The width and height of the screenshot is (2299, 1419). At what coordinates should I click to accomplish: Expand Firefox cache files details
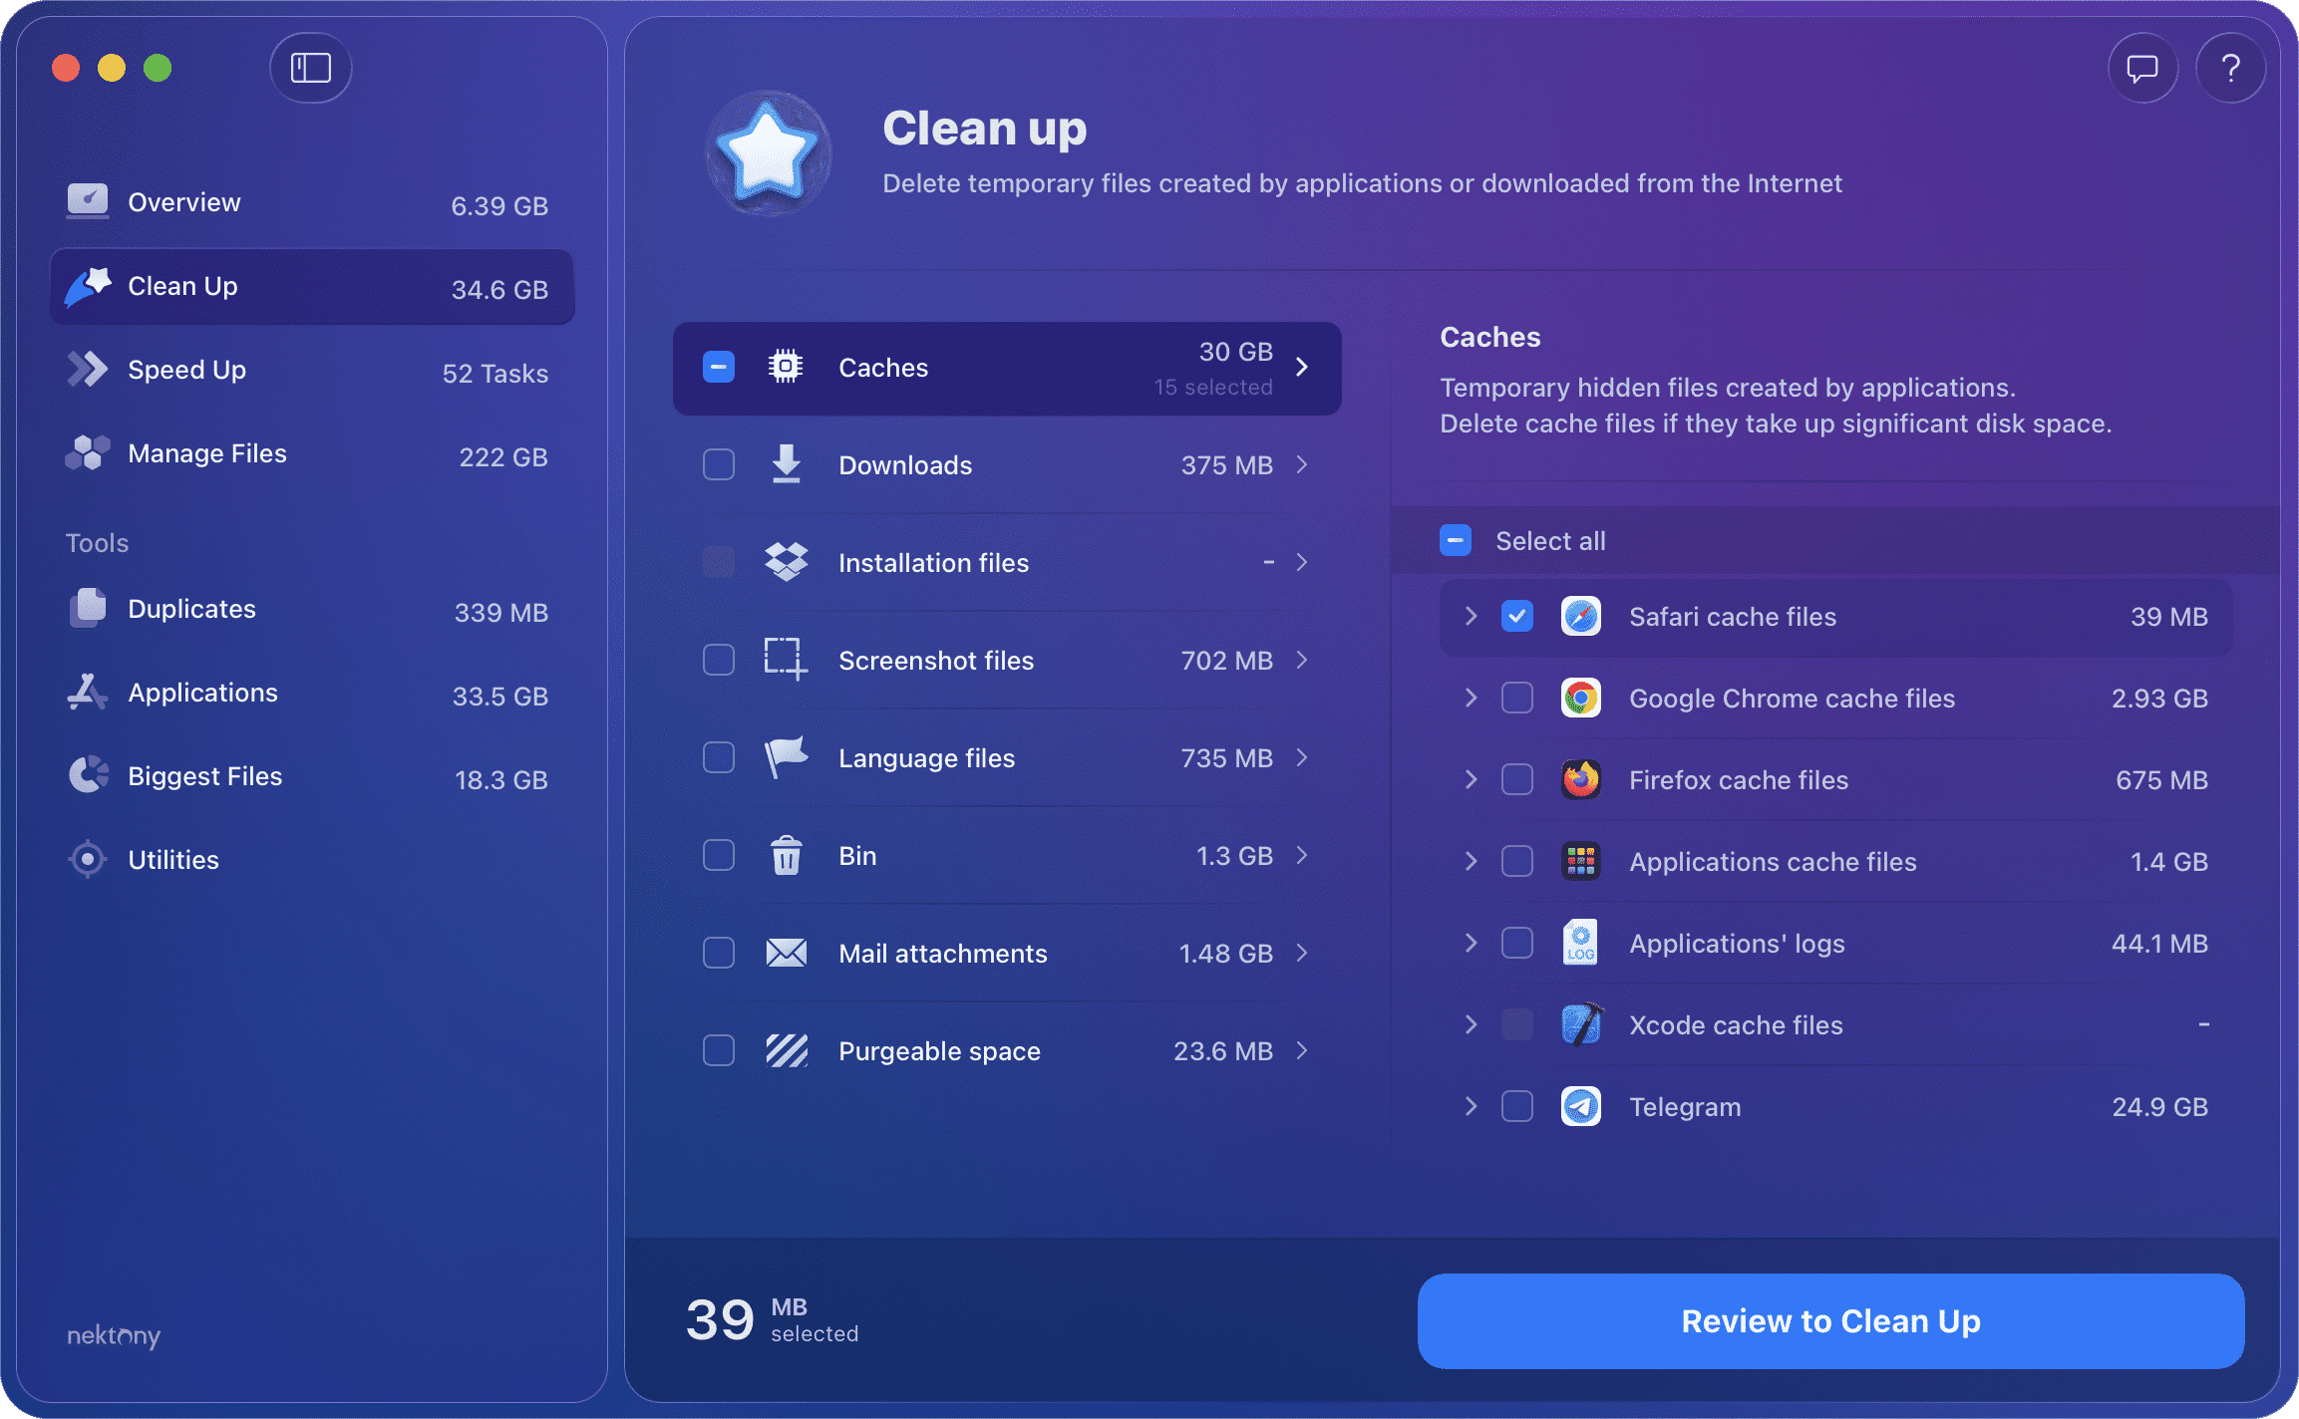click(x=1471, y=779)
